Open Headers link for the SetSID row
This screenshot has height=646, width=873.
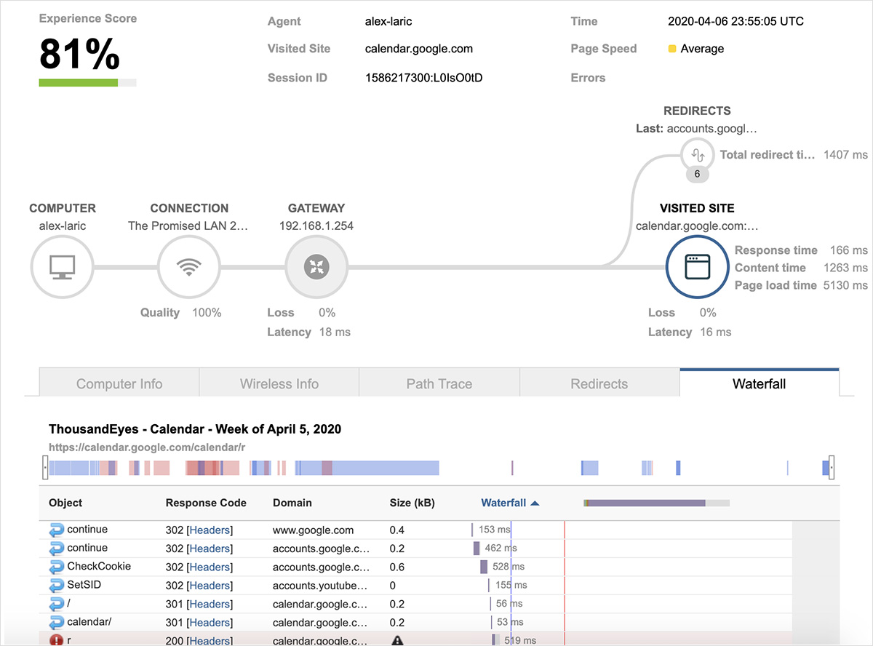210,586
